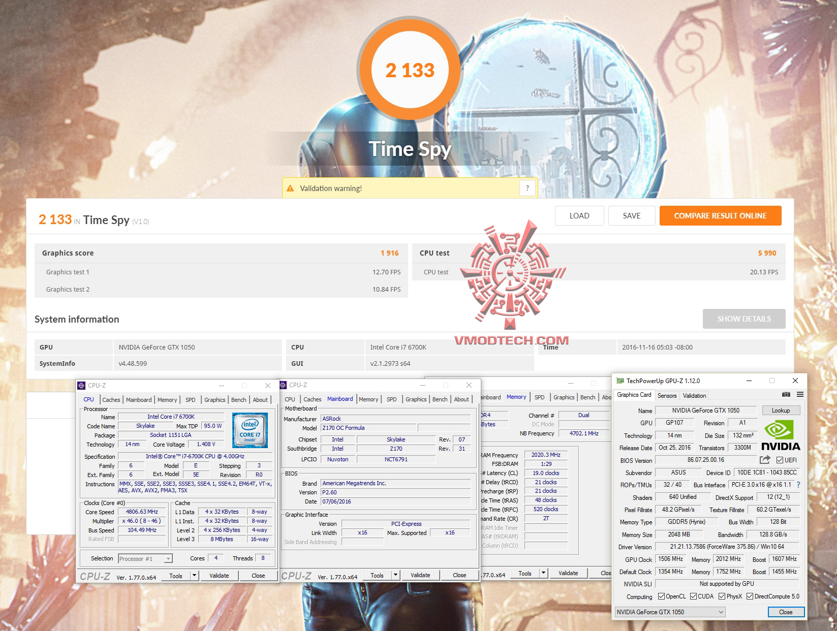Click Tools button in CPU-Z memory window
The width and height of the screenshot is (837, 631).
click(x=525, y=573)
